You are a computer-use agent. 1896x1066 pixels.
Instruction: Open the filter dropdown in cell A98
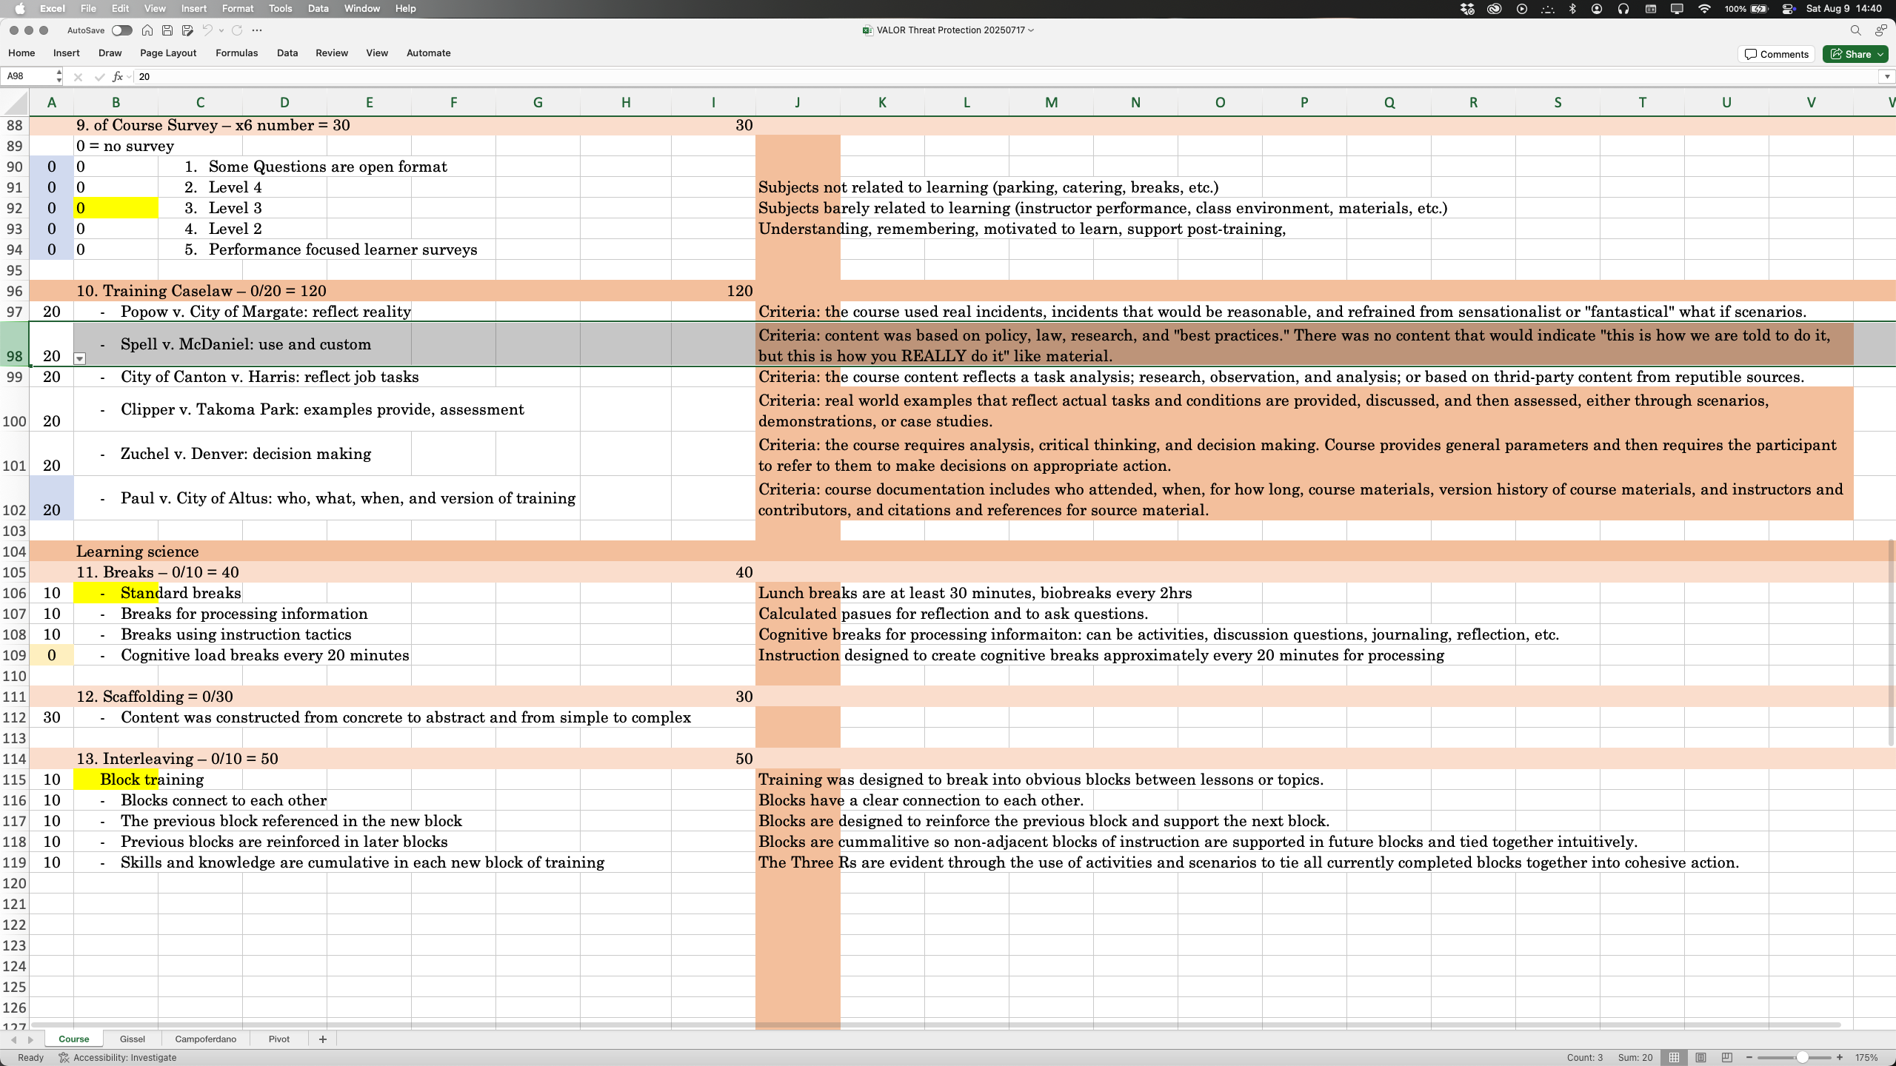pos(80,359)
